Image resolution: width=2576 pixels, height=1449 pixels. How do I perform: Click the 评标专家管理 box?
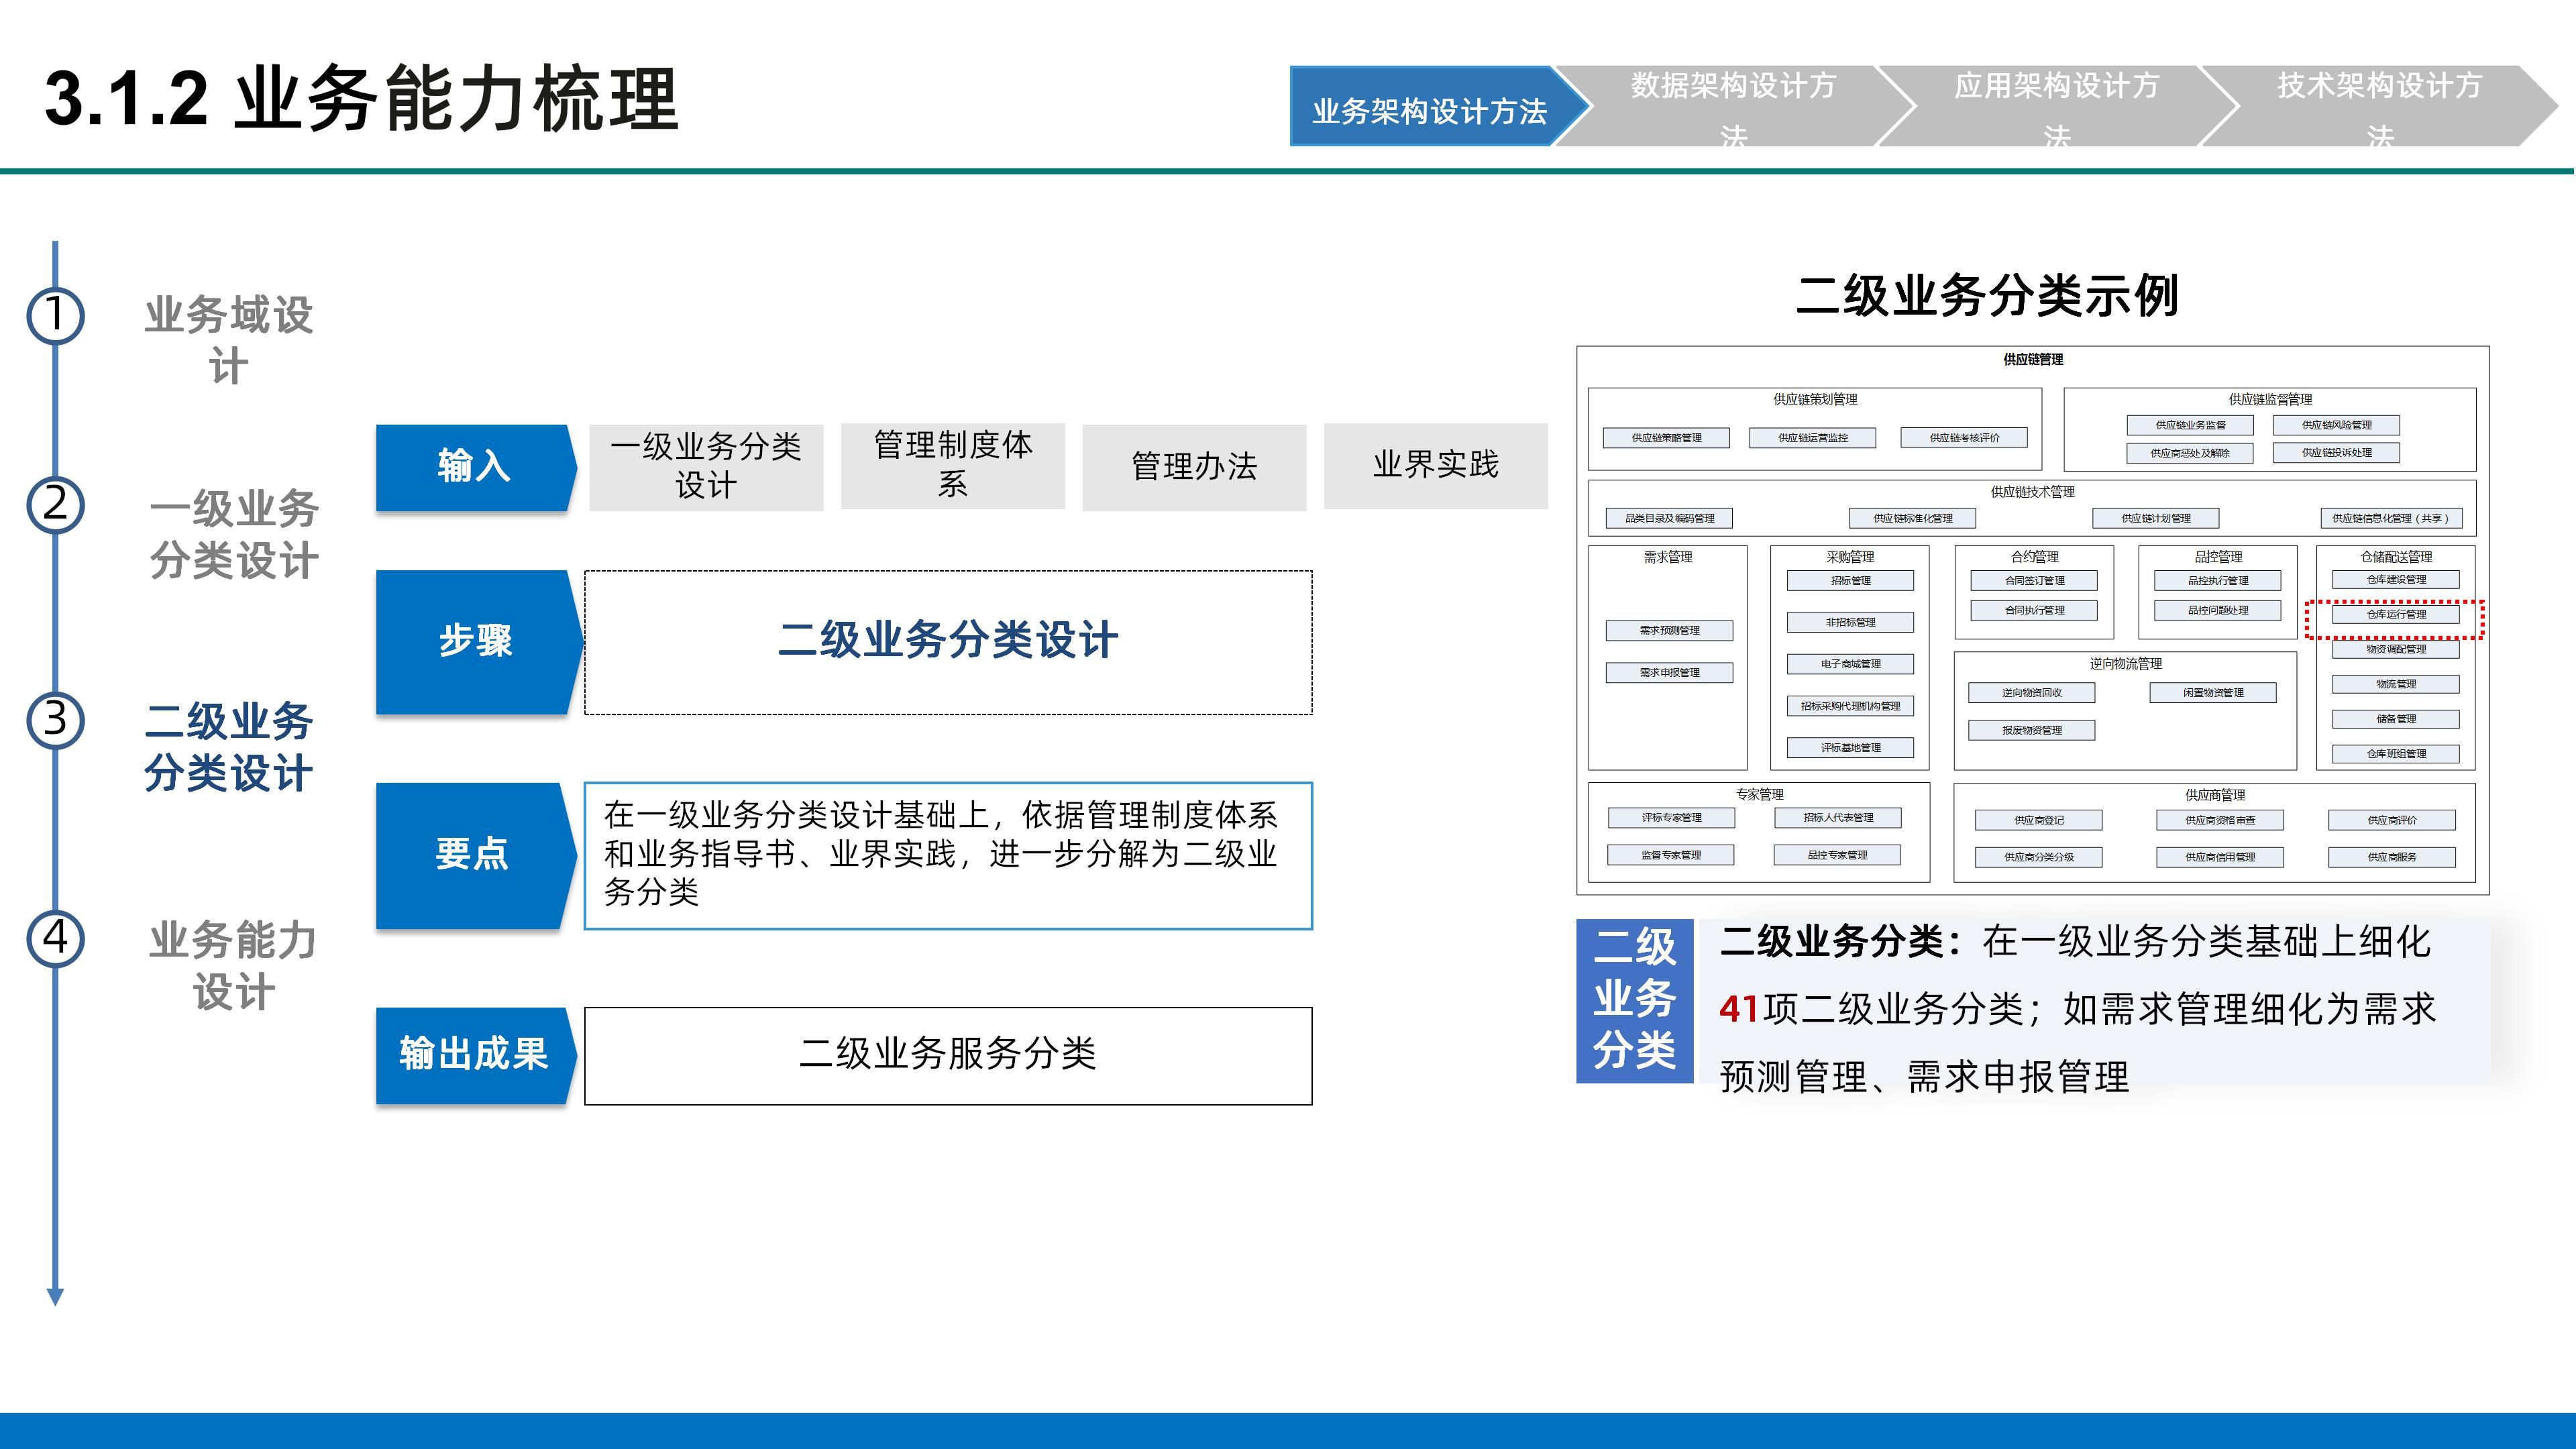1671,817
